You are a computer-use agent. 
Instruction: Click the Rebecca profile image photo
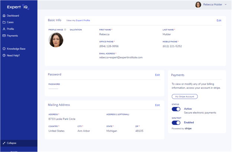click(x=56, y=40)
